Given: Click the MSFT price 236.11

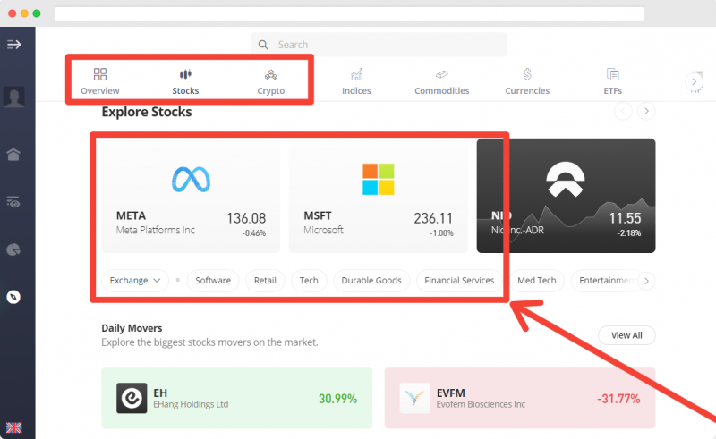Looking at the screenshot, I should point(433,218).
